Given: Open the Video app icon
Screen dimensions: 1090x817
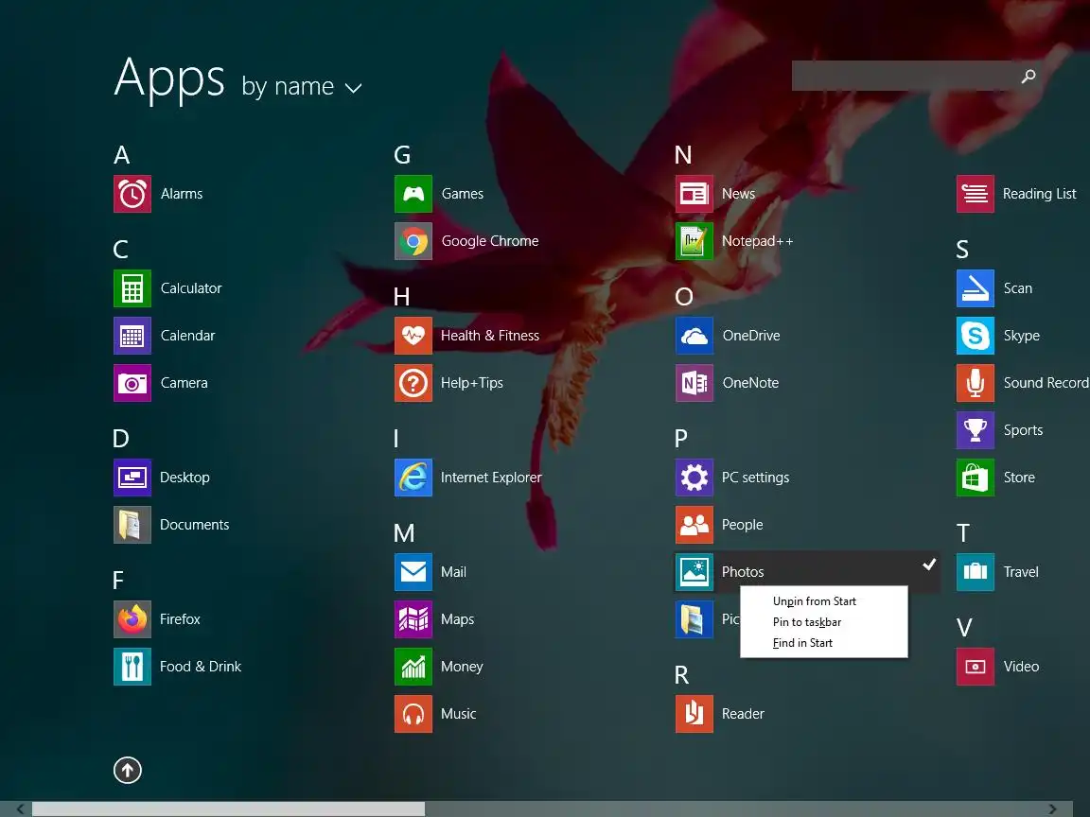Looking at the screenshot, I should 975,667.
